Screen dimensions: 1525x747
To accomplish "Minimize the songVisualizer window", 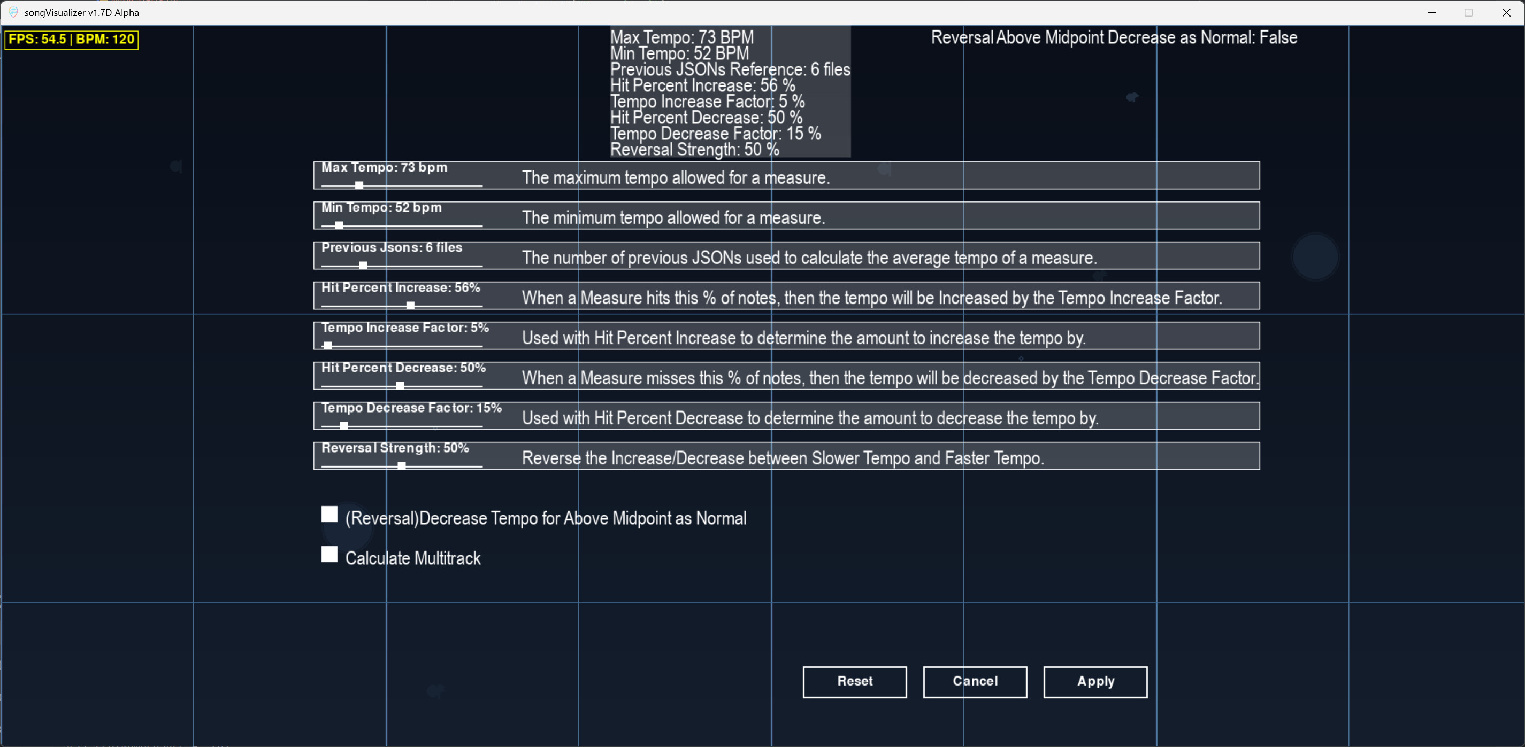I will pos(1432,12).
